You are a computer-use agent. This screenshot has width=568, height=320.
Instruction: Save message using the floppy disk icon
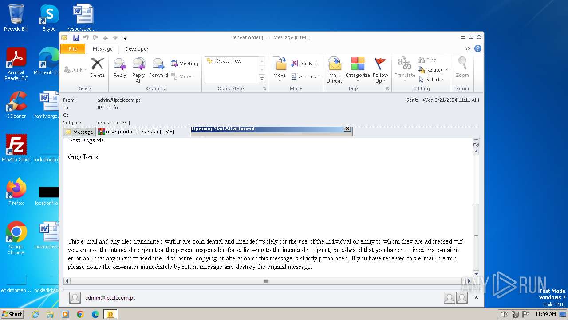pyautogui.click(x=76, y=38)
